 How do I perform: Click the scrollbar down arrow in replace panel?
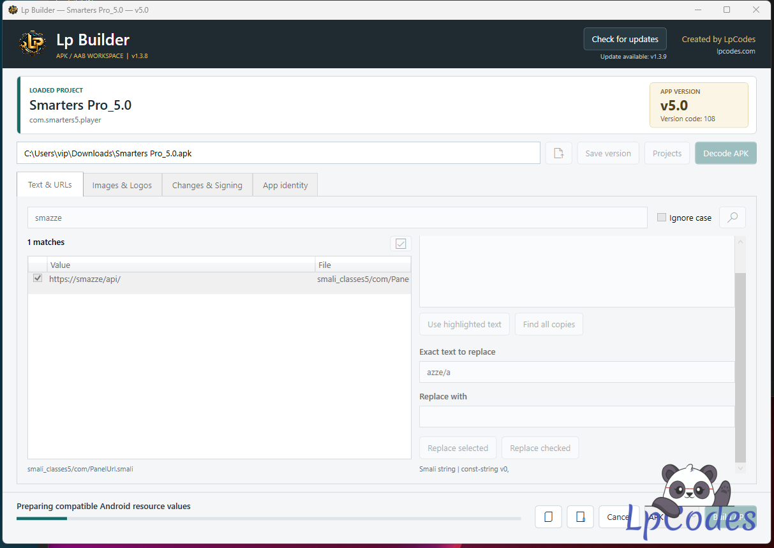740,468
